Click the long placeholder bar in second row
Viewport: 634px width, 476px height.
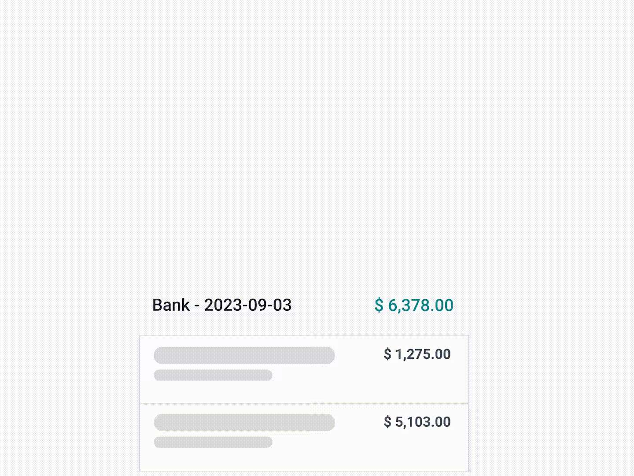244,422
